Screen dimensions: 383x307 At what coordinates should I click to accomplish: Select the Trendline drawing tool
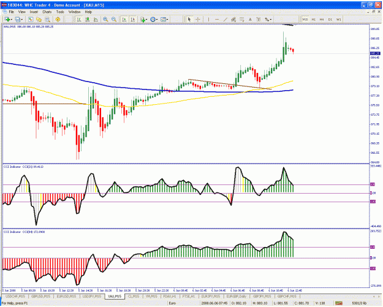pos(226,19)
